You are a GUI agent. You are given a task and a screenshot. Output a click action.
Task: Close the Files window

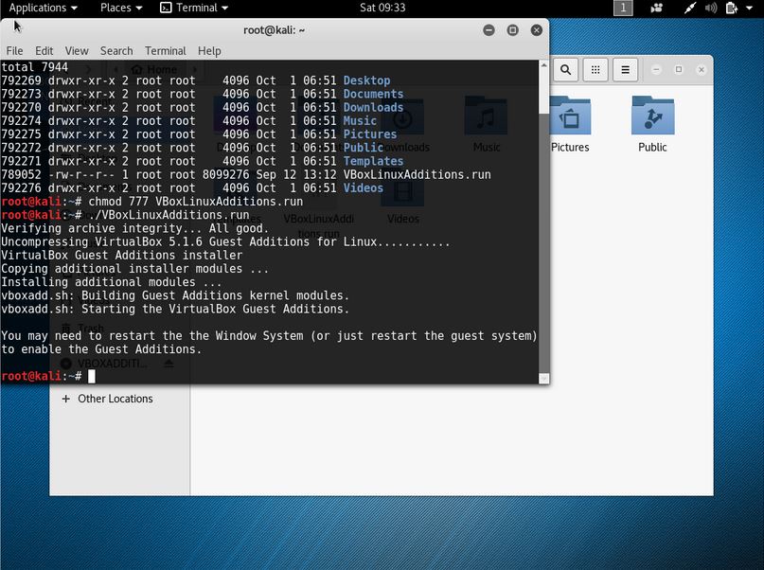click(x=702, y=70)
